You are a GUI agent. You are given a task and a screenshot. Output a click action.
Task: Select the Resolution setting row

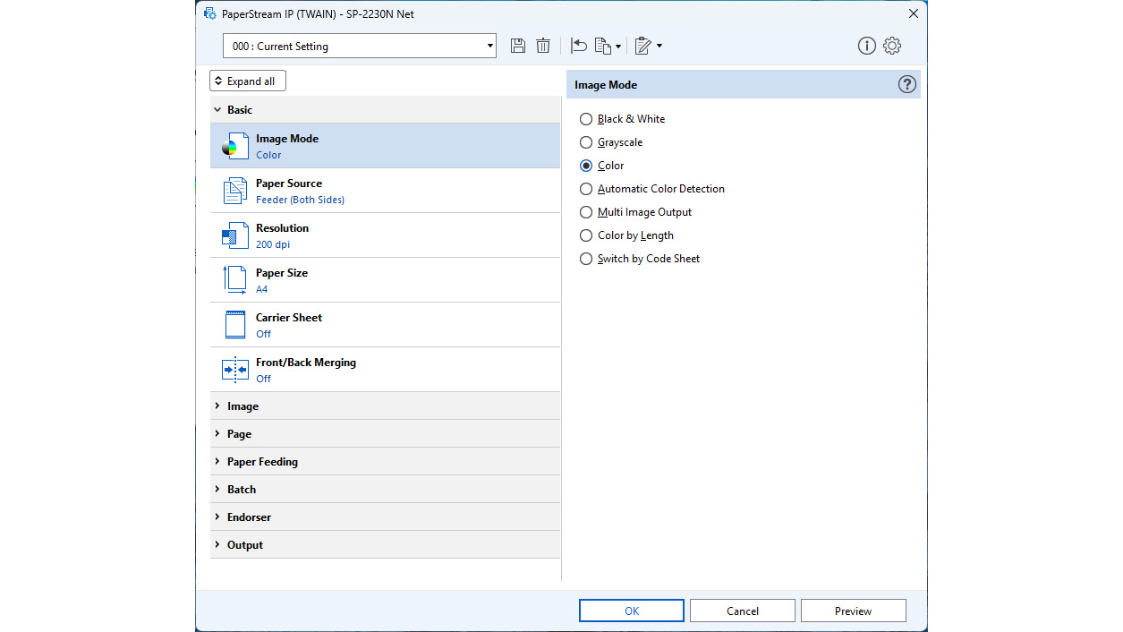(x=385, y=235)
